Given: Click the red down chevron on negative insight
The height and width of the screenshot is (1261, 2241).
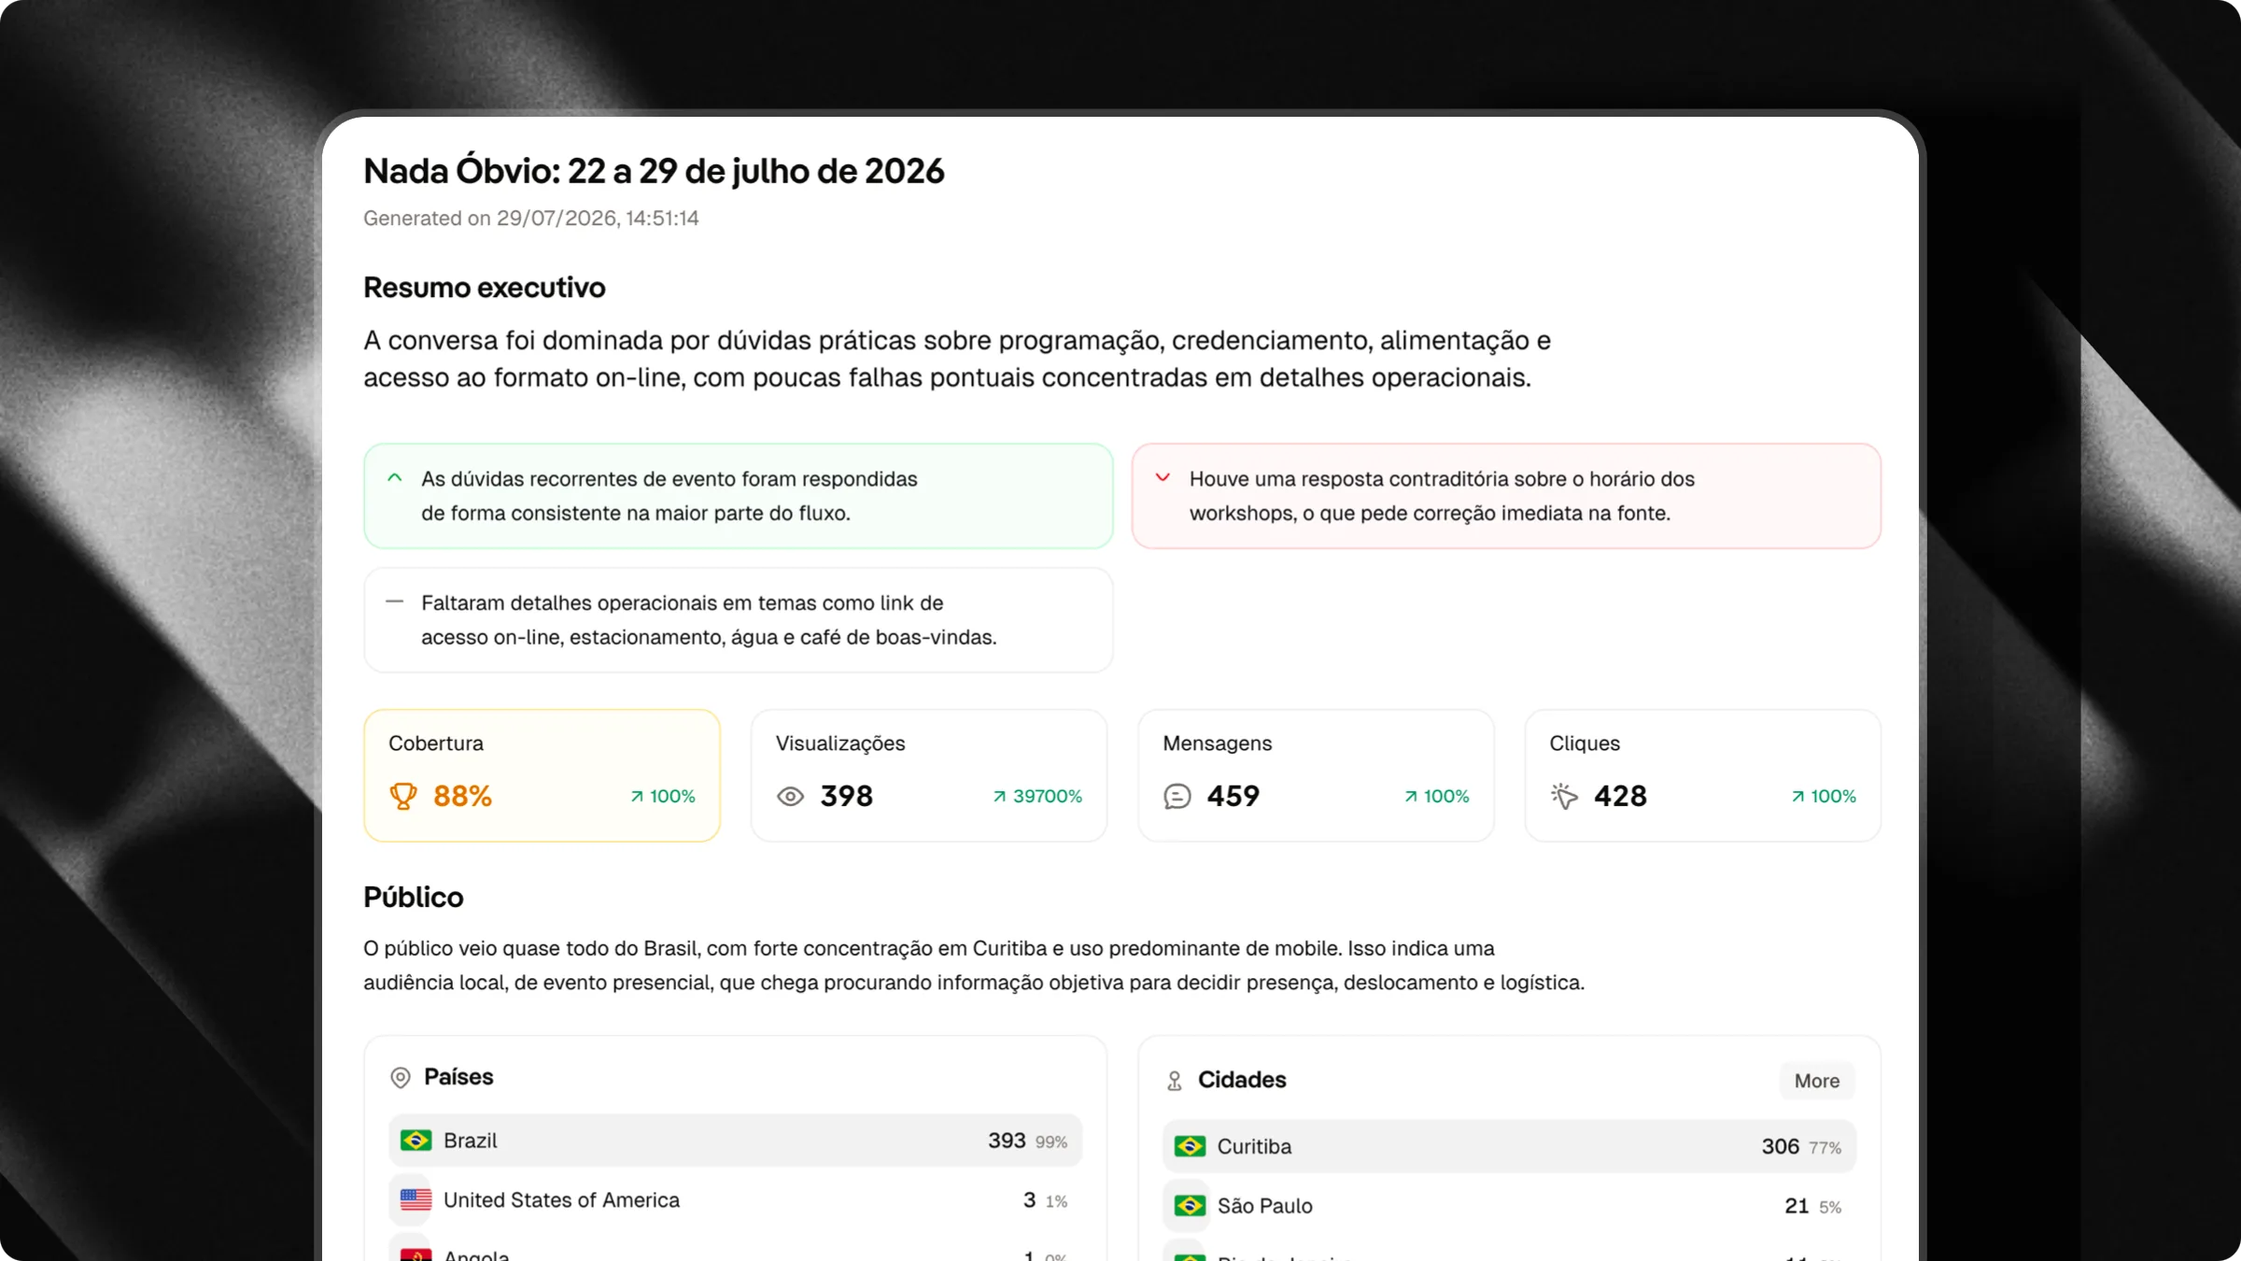Looking at the screenshot, I should coord(1163,477).
